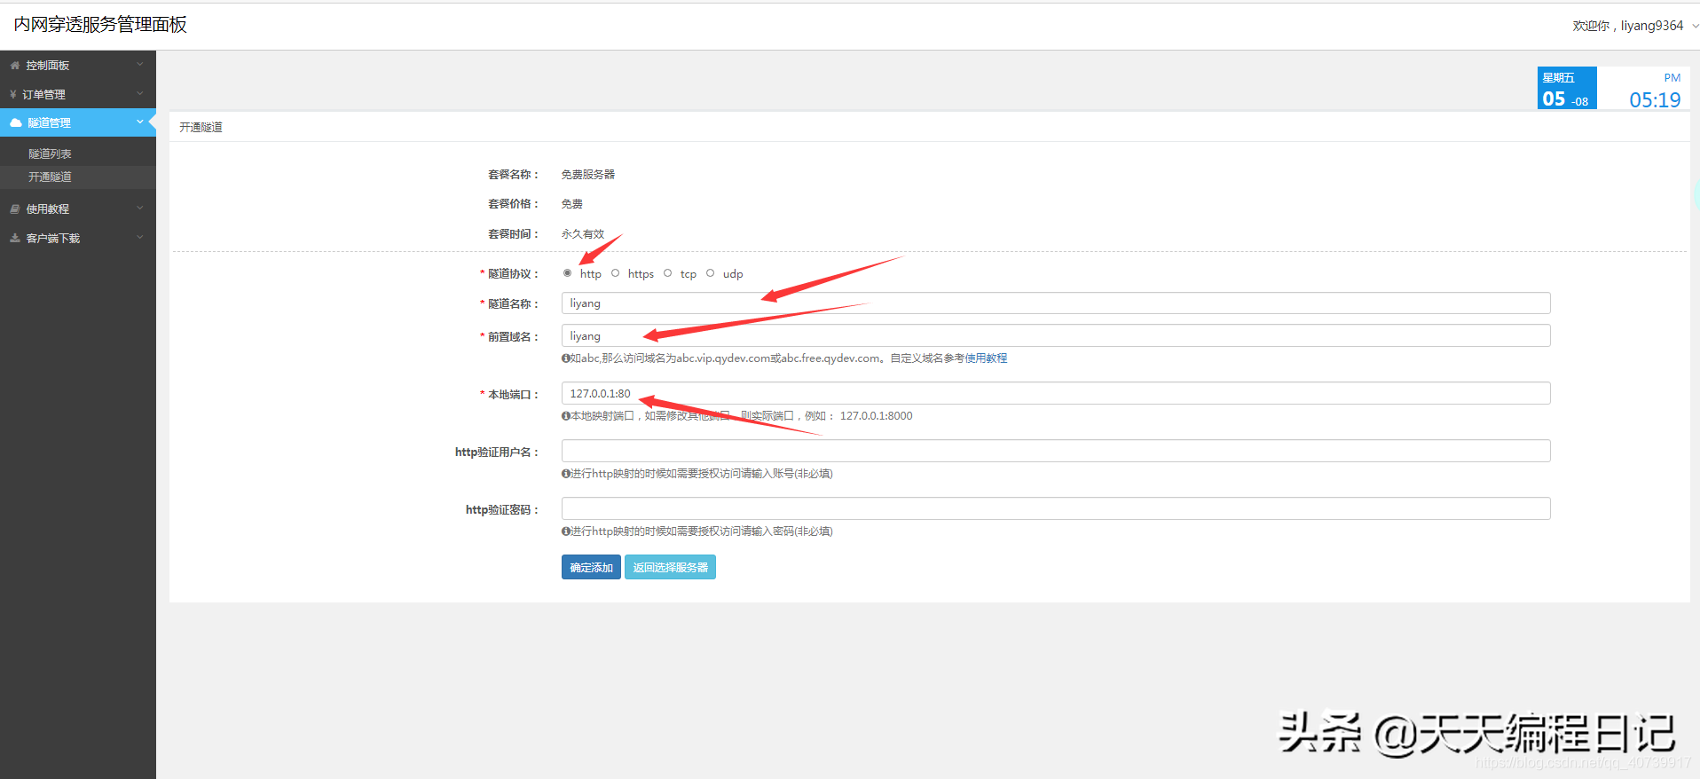Open the 订单管理 menu item
Viewport: 1700px width, 779px height.
(78, 94)
